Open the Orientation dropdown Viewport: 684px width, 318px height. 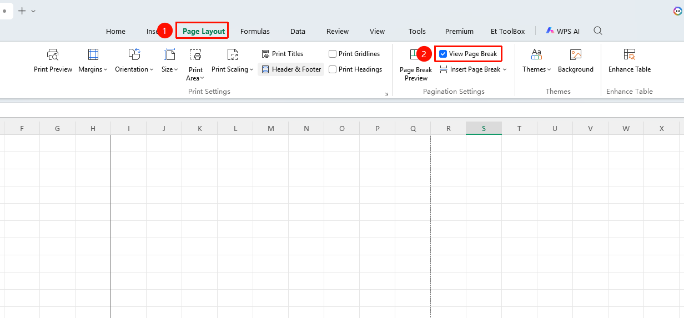[x=135, y=61]
